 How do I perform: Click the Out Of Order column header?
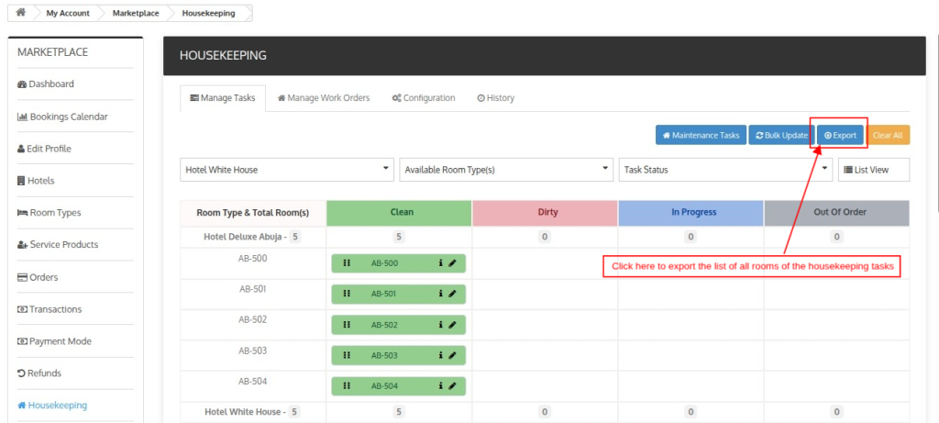[x=837, y=213]
